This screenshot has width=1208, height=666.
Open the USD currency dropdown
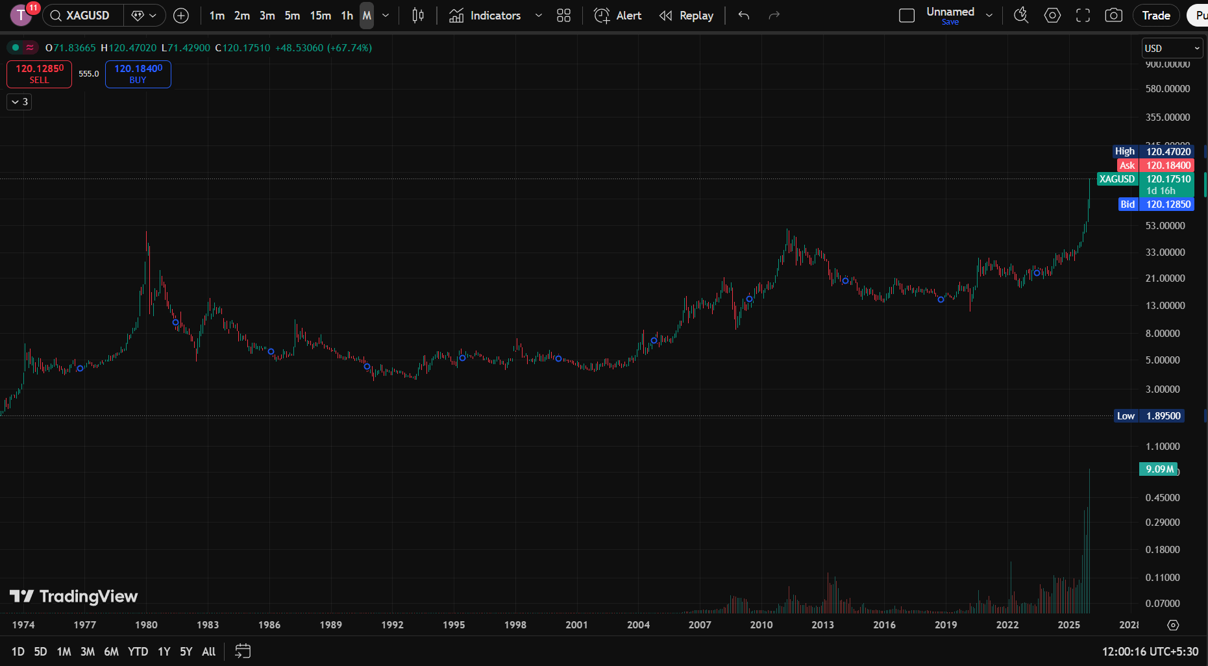coord(1172,48)
